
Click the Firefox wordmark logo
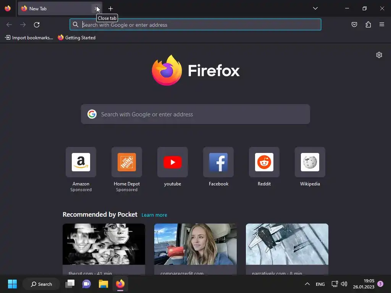[213, 71]
